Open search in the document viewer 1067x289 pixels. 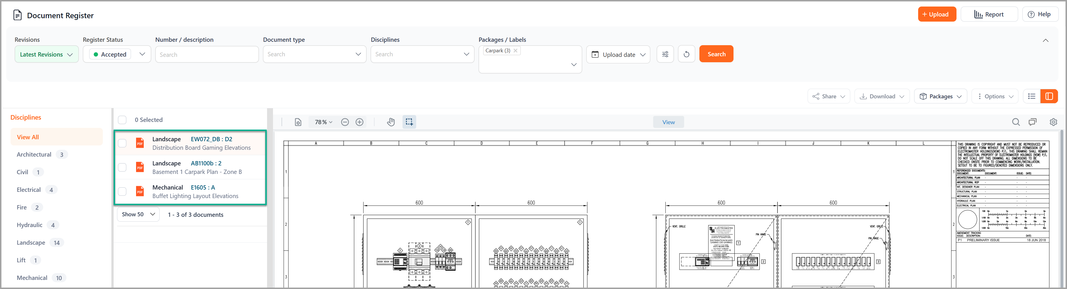[x=1016, y=122]
